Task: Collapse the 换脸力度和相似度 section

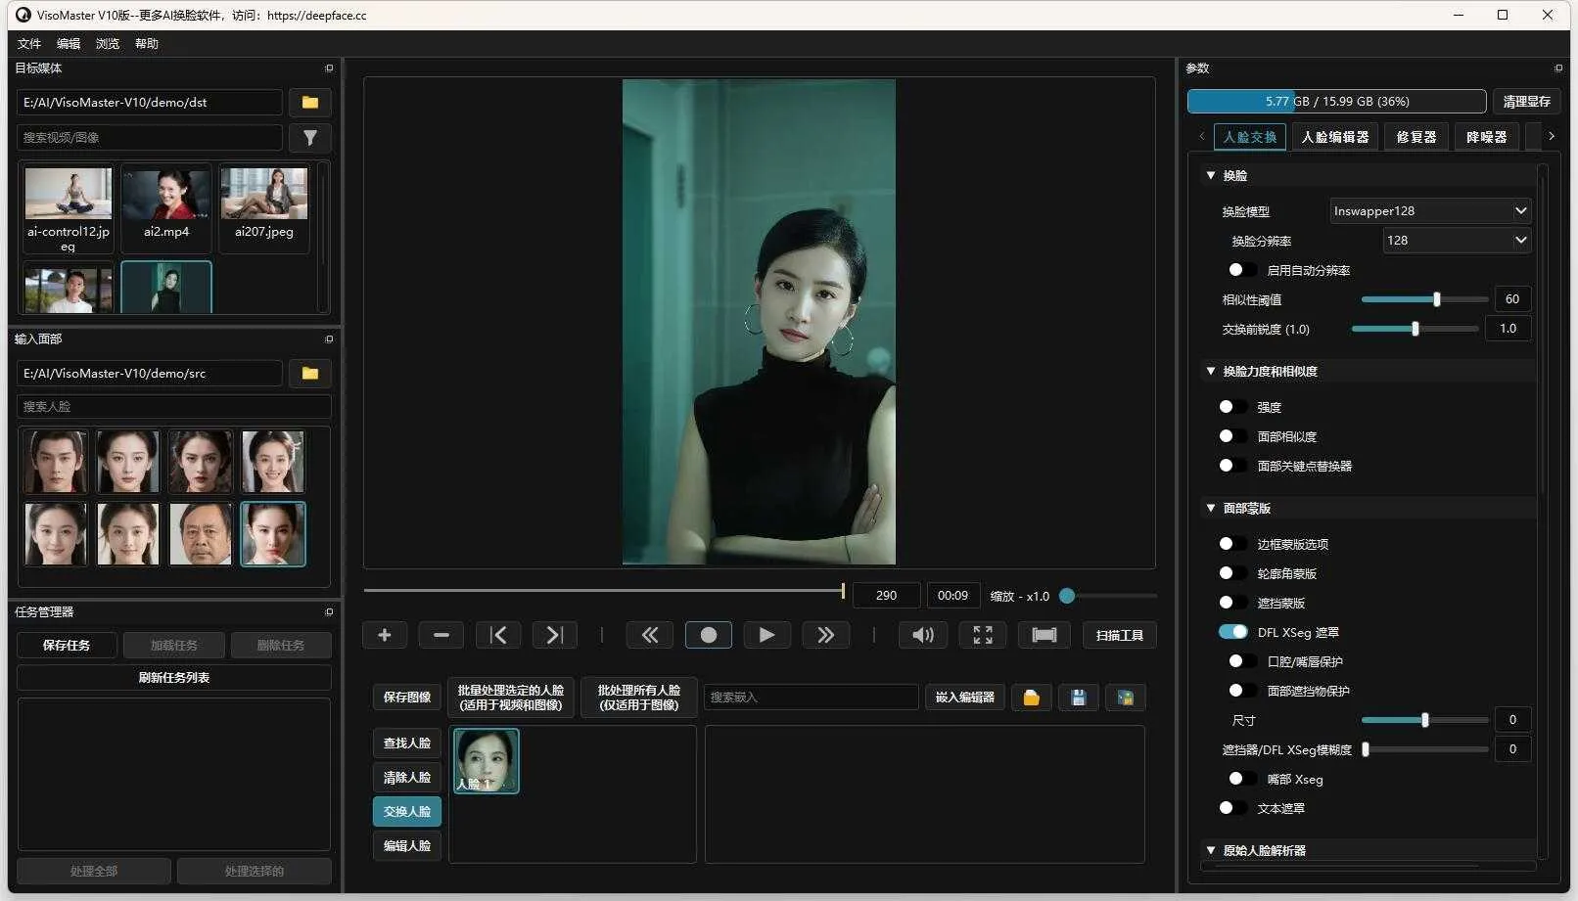Action: point(1211,372)
